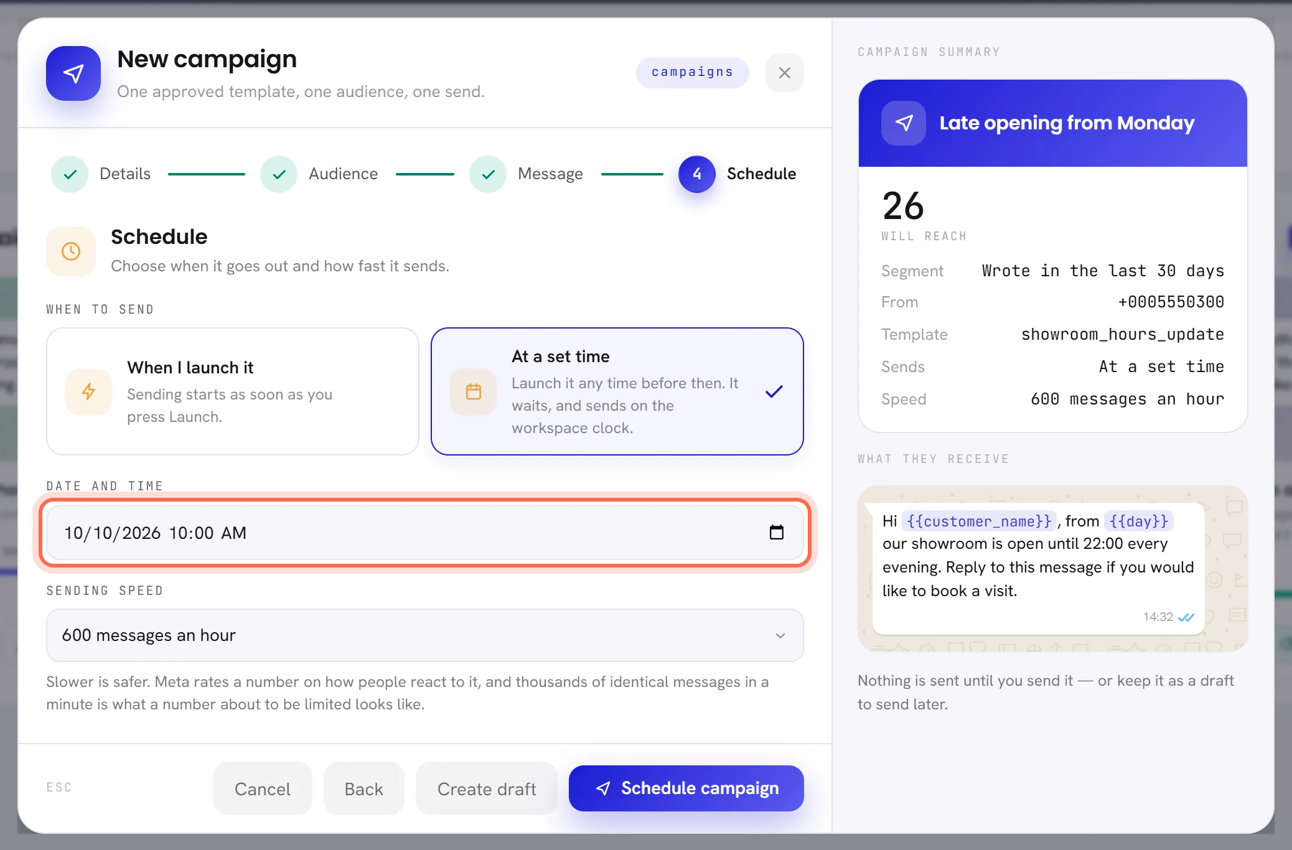Open the date picker calendar icon
The width and height of the screenshot is (1292, 850).
(x=777, y=533)
